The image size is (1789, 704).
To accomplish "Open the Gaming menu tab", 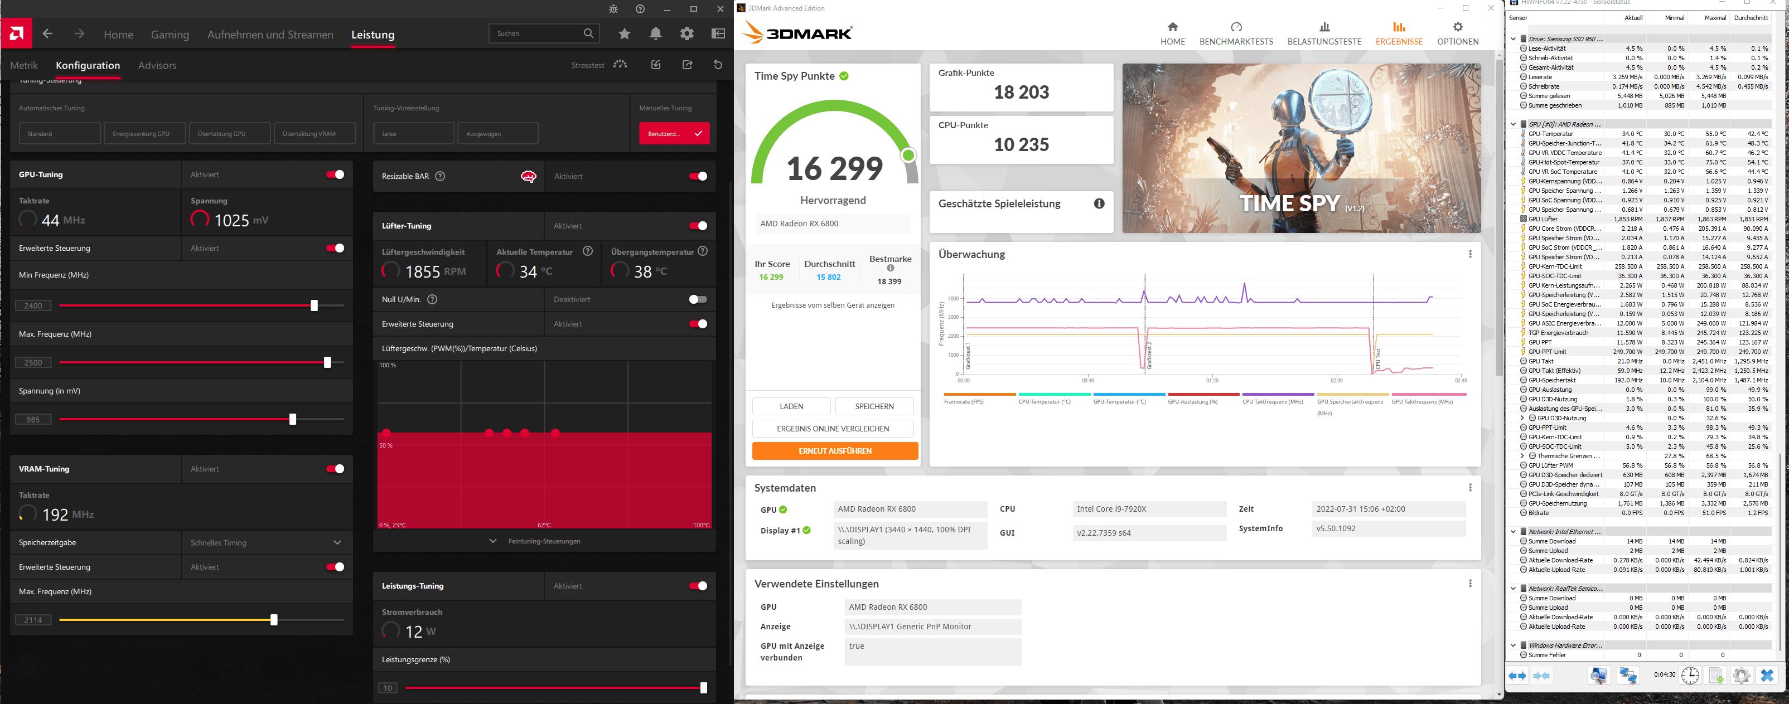I will pos(170,35).
